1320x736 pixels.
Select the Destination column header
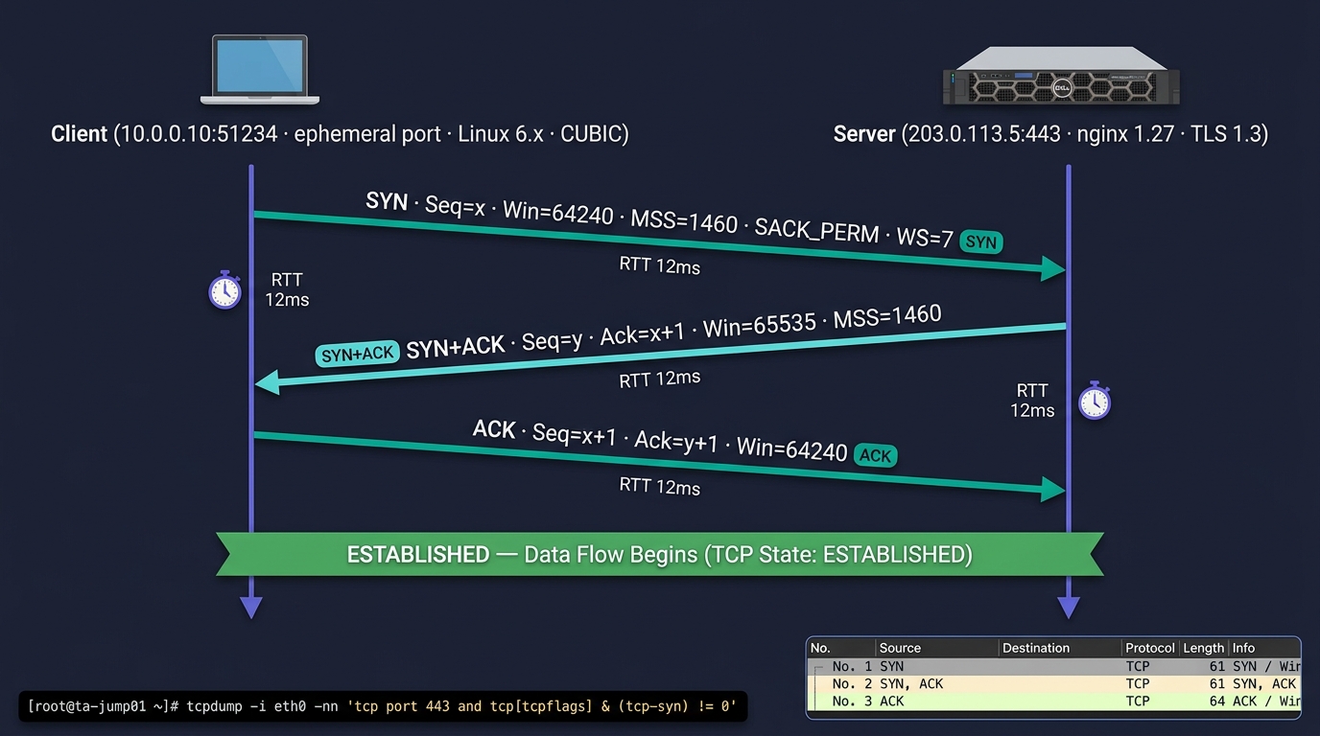point(1060,648)
